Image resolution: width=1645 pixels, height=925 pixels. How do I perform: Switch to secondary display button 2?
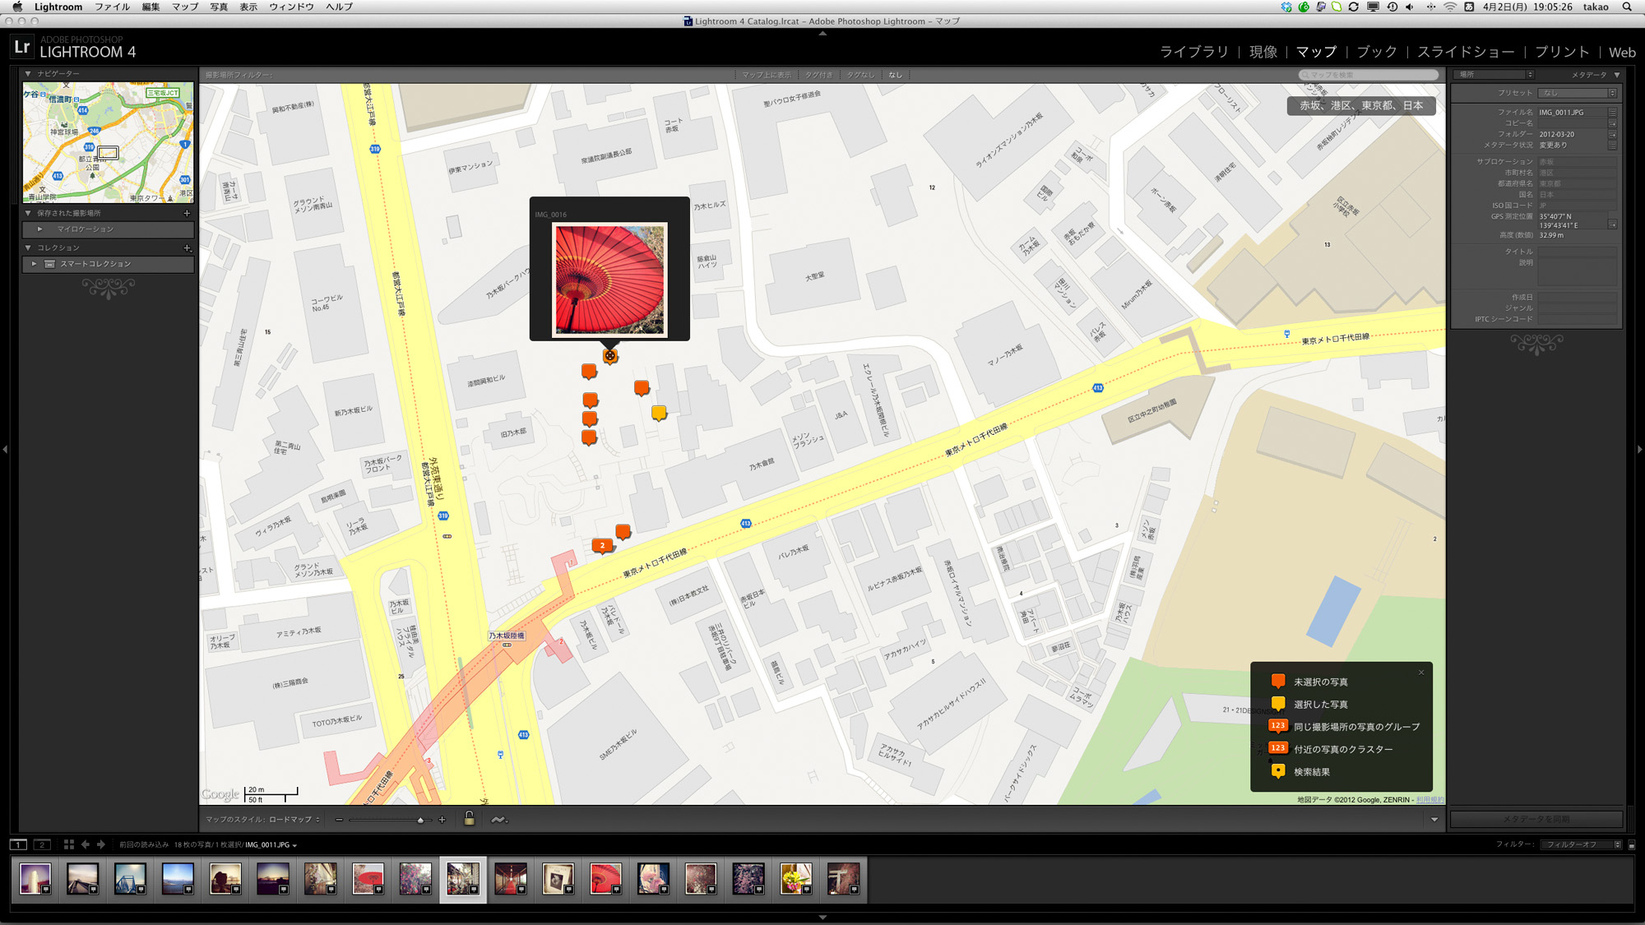[x=42, y=844]
